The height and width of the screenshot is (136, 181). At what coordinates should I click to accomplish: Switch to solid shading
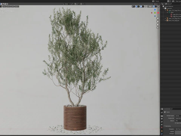(150, 6)
